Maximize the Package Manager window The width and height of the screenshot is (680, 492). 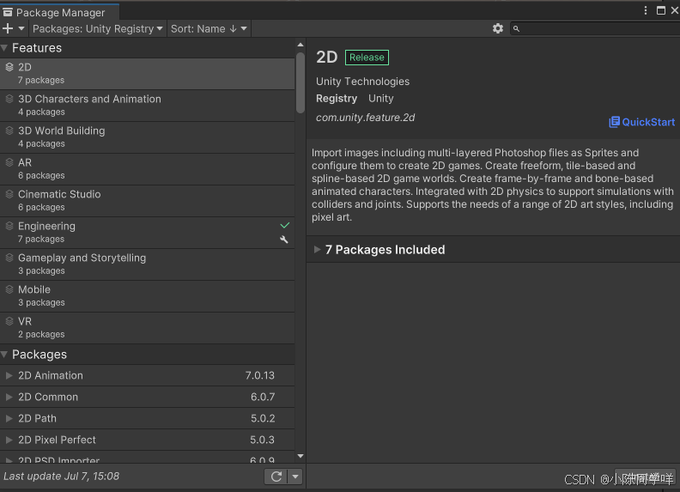[x=661, y=10]
